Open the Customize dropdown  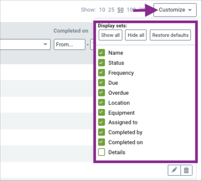(175, 10)
